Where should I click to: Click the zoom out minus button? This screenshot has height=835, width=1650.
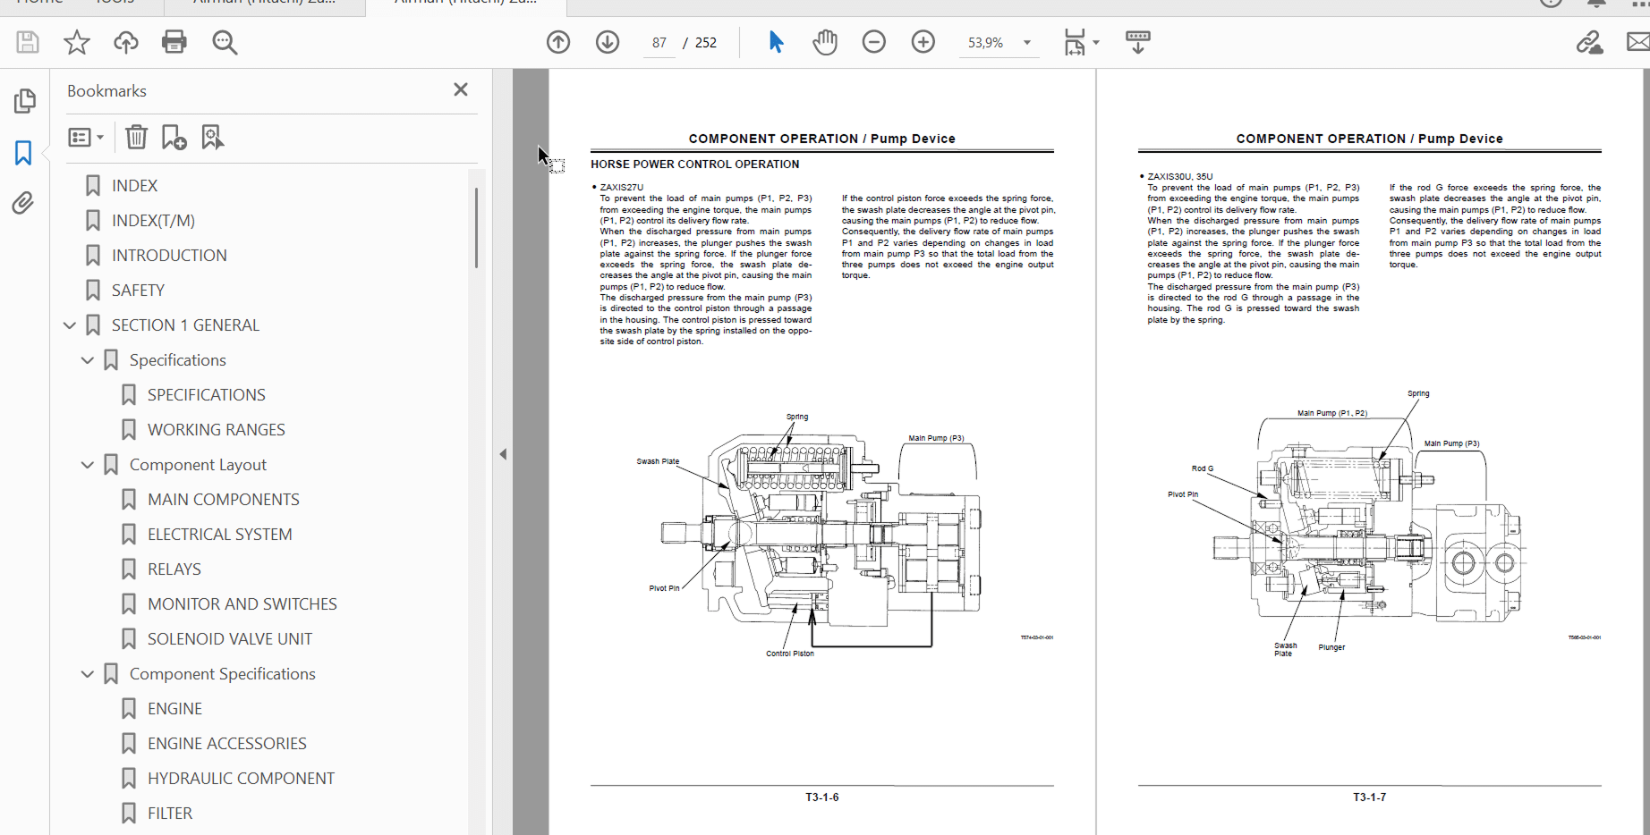tap(873, 42)
